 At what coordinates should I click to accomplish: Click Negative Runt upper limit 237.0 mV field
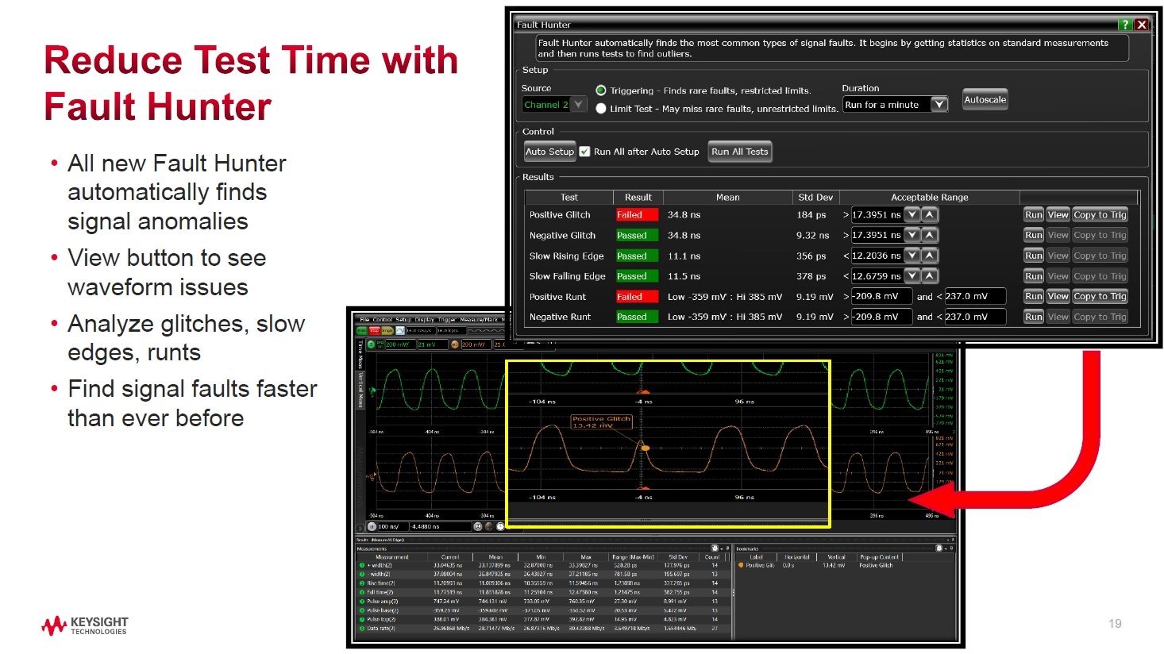pyautogui.click(x=975, y=316)
